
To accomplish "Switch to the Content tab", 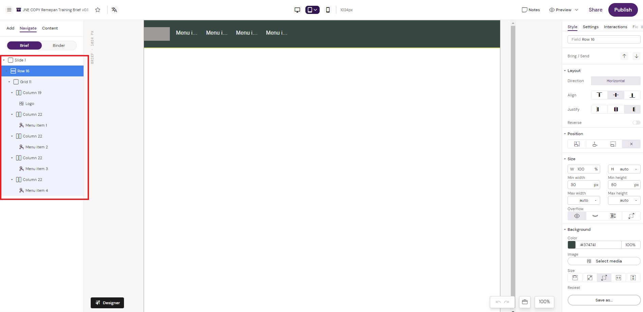I will pos(50,28).
